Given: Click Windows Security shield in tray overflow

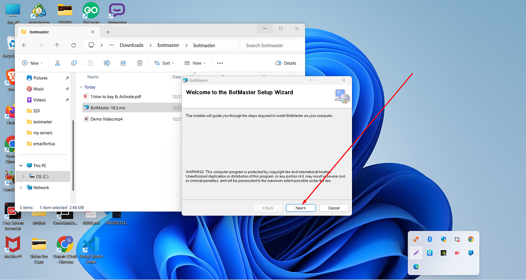Looking at the screenshot, I should (x=444, y=239).
